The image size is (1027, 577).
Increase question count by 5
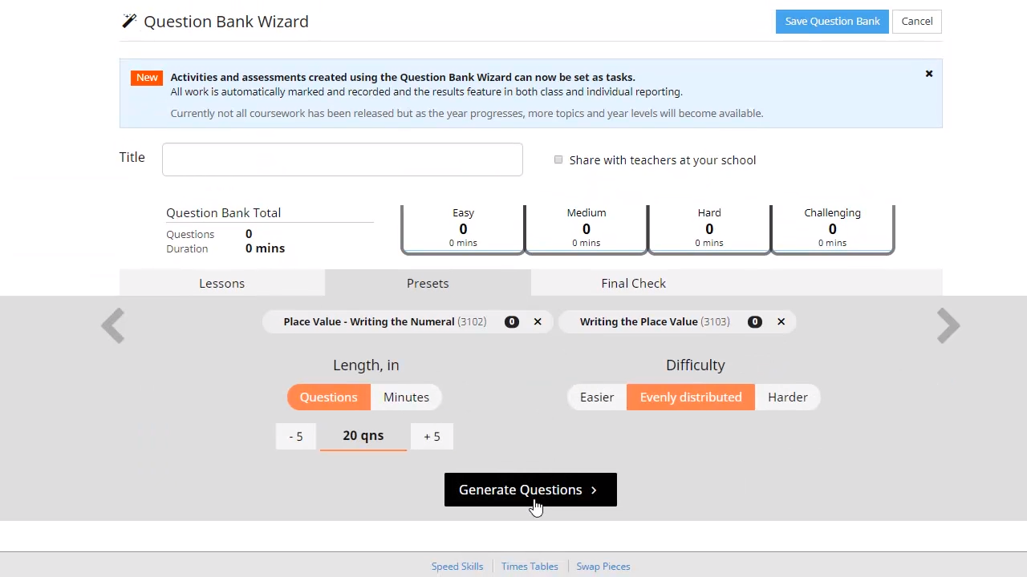click(432, 436)
